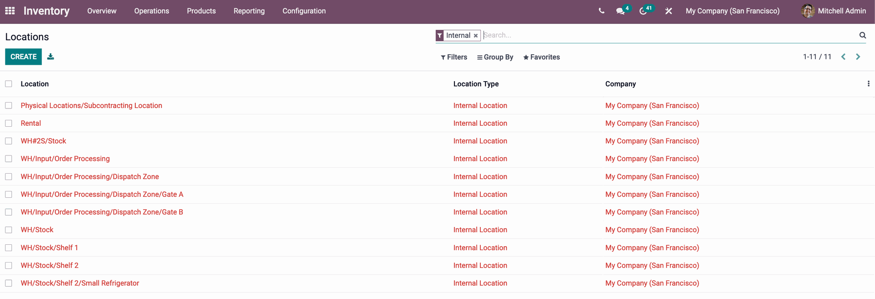Screen dimensions: 875x299
Task: Click in the Search input field
Action: (x=669, y=35)
